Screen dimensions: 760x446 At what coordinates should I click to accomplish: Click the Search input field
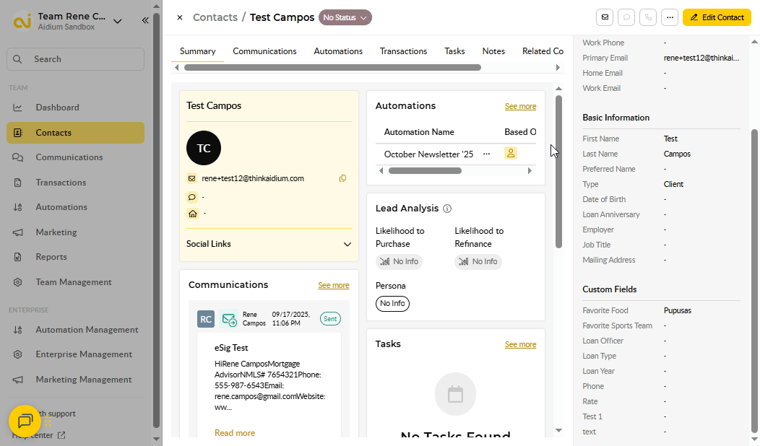(76, 59)
